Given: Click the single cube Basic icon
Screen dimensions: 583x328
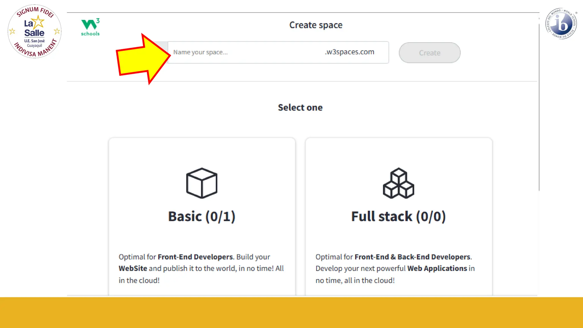Looking at the screenshot, I should pos(202,183).
